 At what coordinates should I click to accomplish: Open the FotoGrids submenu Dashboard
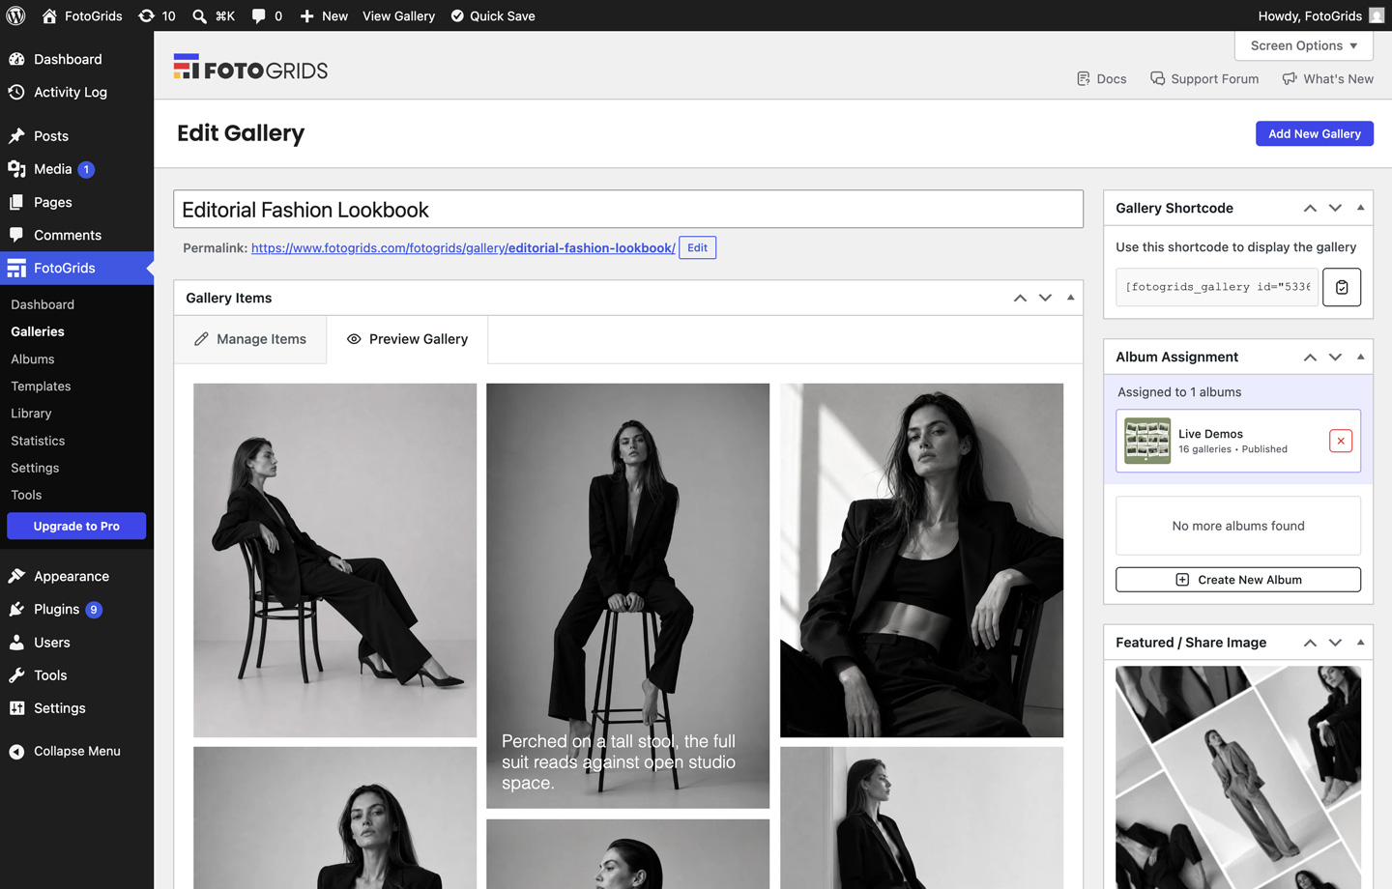point(43,304)
